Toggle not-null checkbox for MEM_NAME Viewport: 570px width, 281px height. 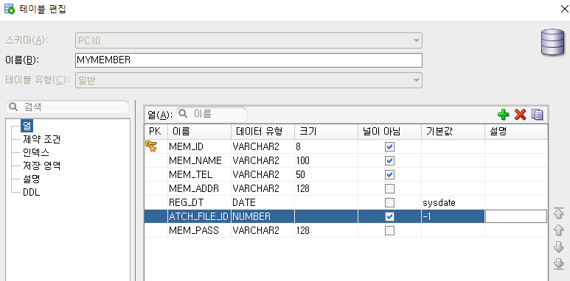tap(389, 160)
